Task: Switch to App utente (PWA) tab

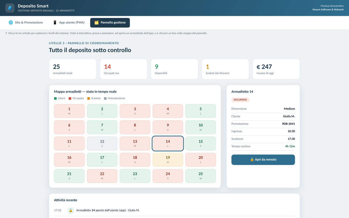Action: point(68,23)
